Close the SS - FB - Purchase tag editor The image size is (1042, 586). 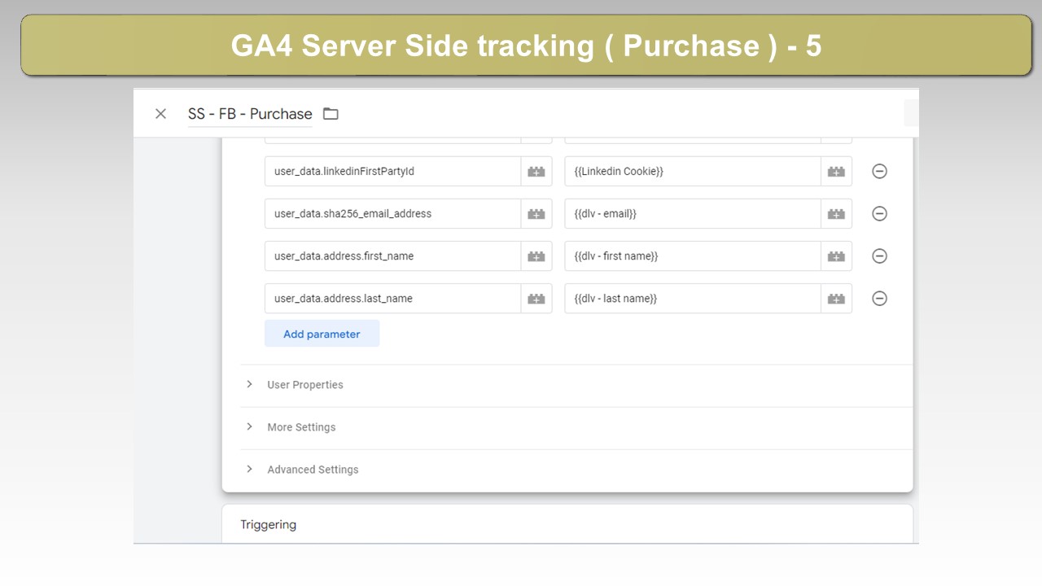point(160,114)
